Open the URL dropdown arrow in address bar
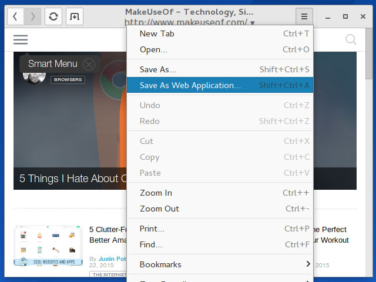The width and height of the screenshot is (376, 282). click(252, 23)
